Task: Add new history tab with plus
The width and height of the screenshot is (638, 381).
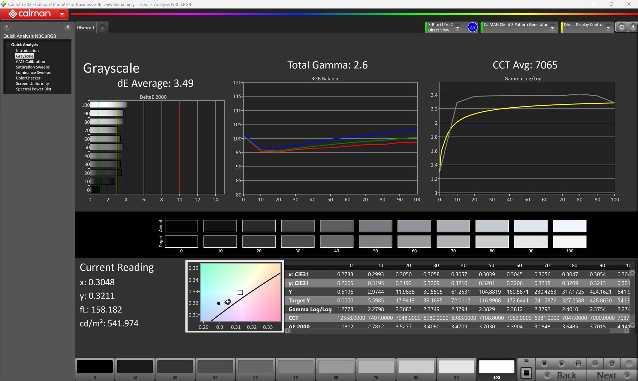Action: pos(102,28)
